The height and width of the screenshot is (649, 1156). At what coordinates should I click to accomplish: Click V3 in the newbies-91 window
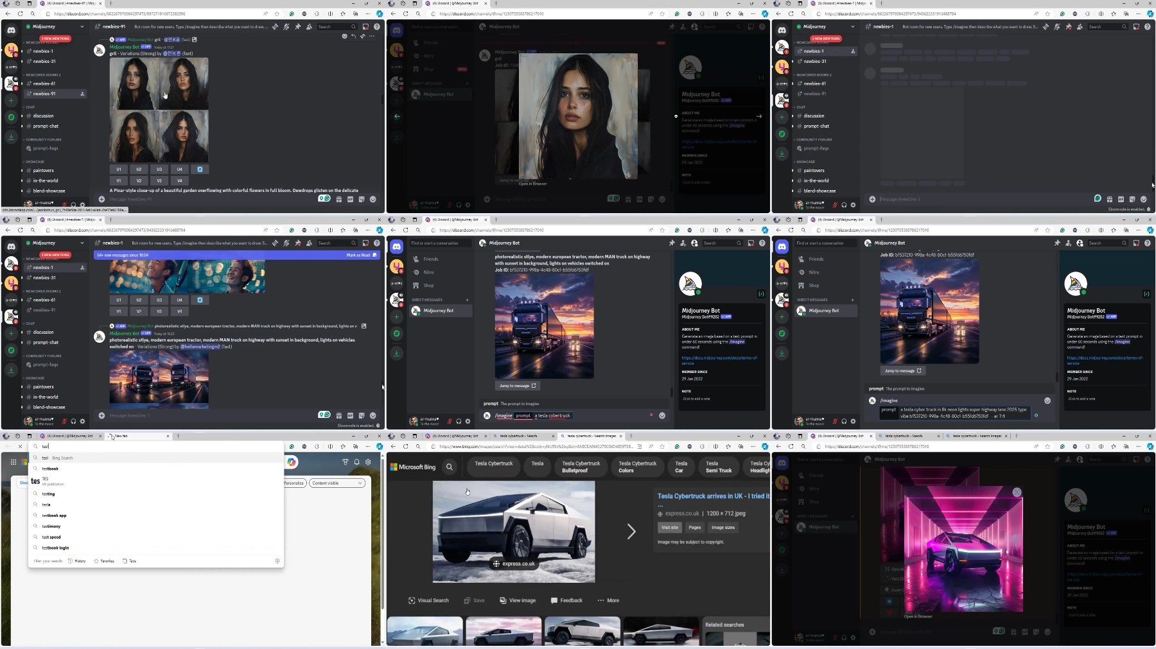tap(159, 180)
